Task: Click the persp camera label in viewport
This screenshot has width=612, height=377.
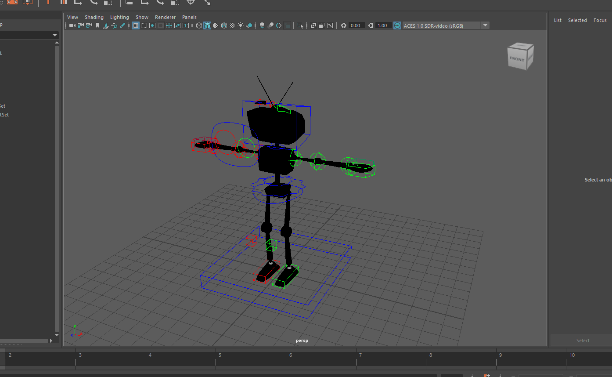Action: tap(302, 341)
